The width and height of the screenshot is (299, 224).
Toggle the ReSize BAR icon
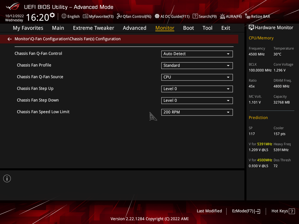click(248, 16)
